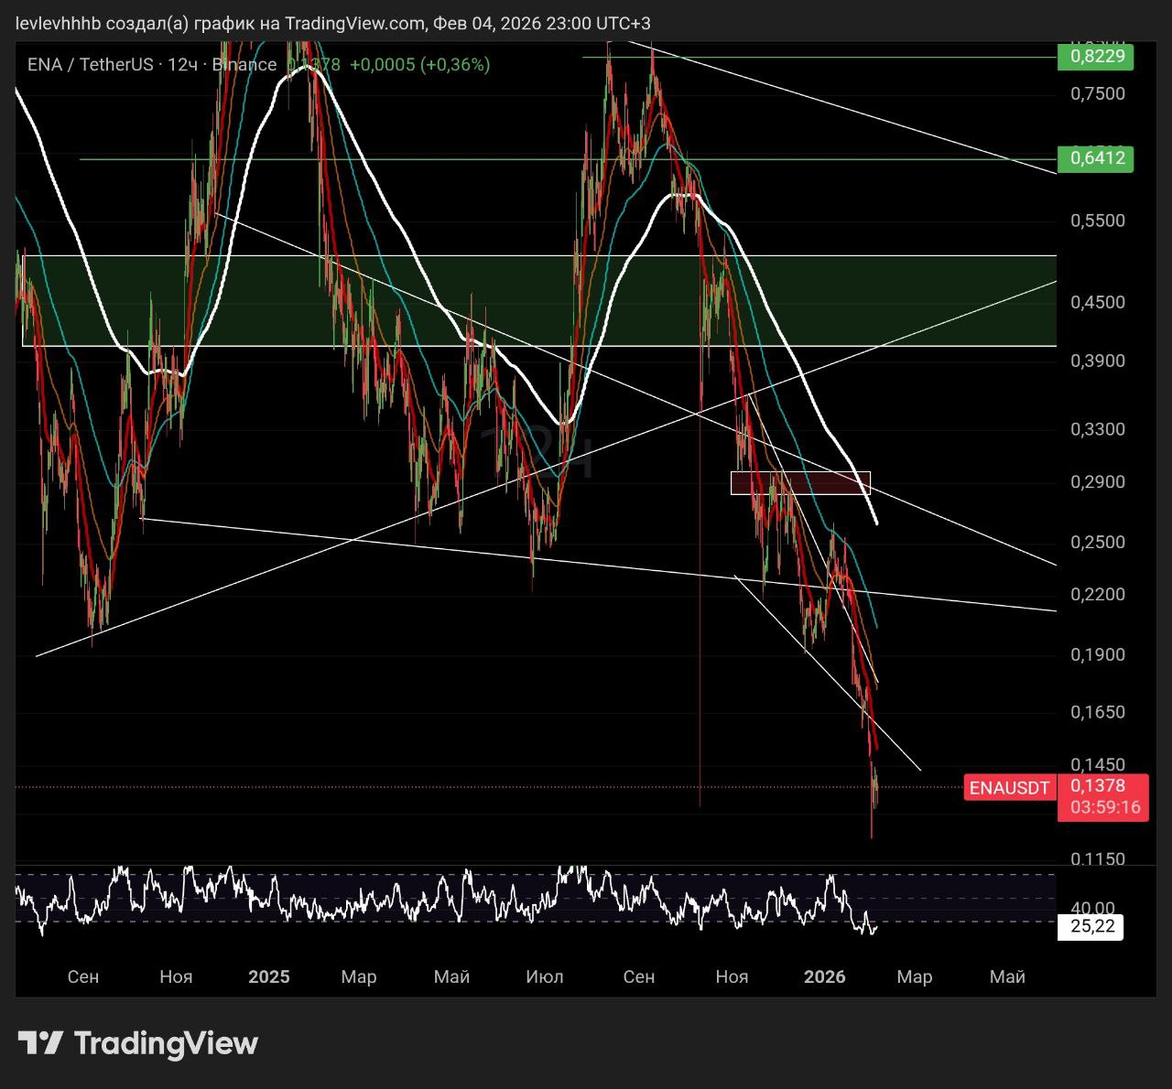Click the red ENAUSDT symbol label

pyautogui.click(x=1009, y=788)
